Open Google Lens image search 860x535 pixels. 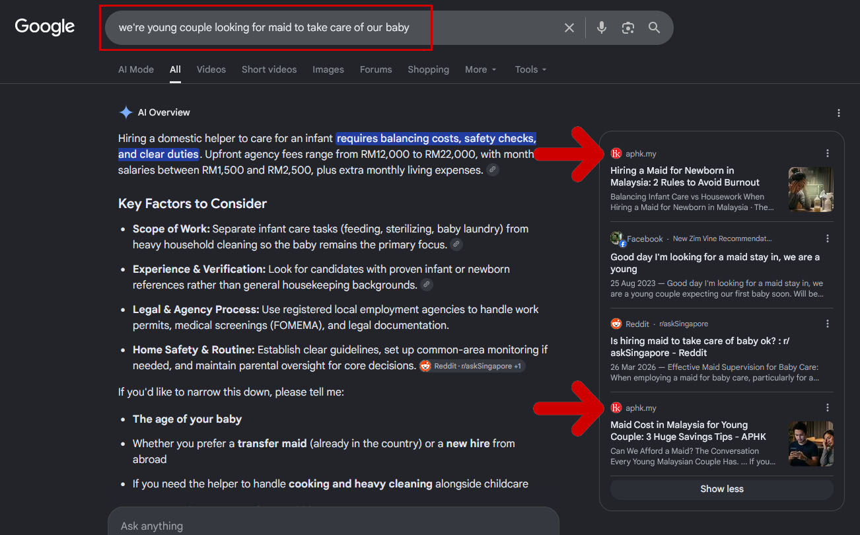pos(627,28)
